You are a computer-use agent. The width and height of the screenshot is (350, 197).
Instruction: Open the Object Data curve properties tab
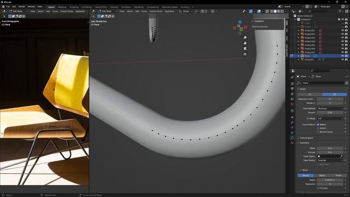click(292, 138)
